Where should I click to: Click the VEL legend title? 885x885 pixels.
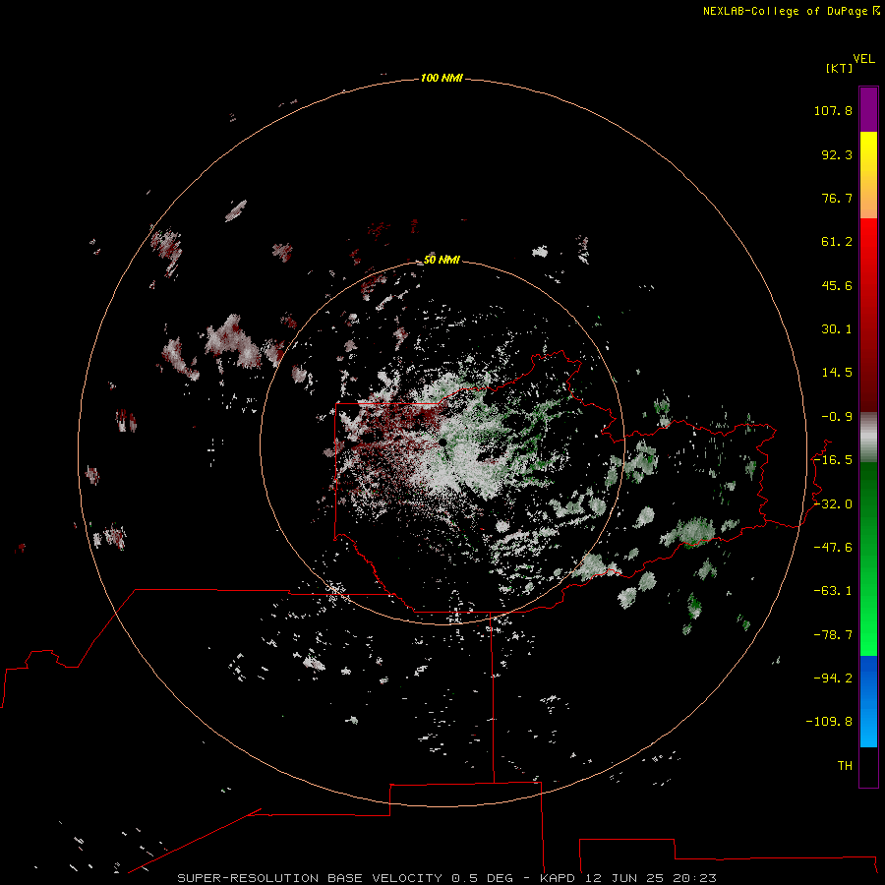point(863,59)
